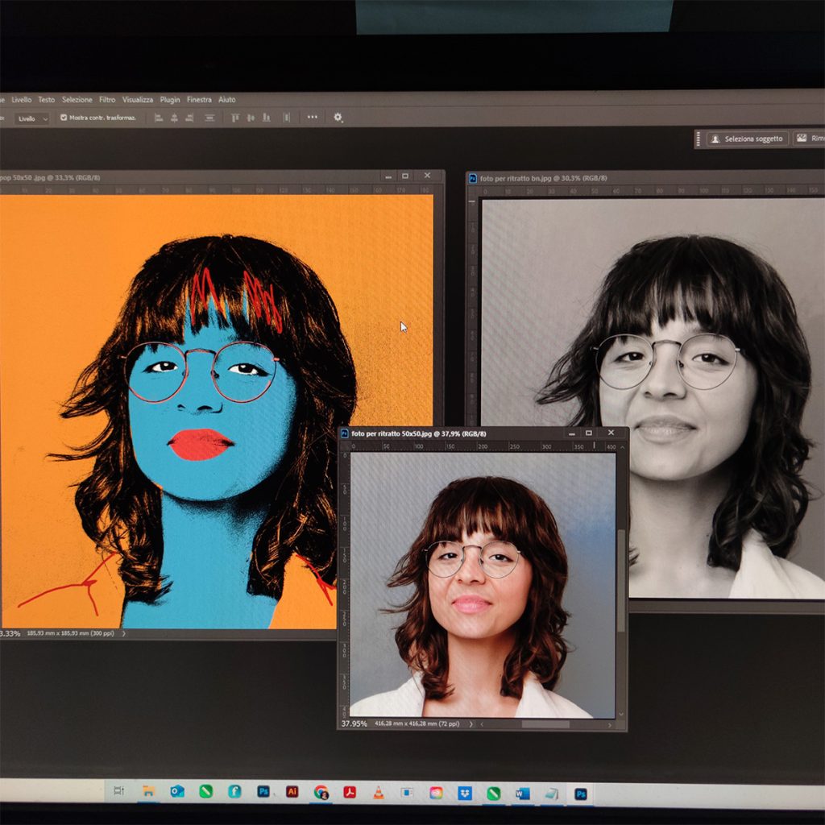The height and width of the screenshot is (825, 825).
Task: Expand the Livello auto-select dropdown
Action: pyautogui.click(x=32, y=118)
